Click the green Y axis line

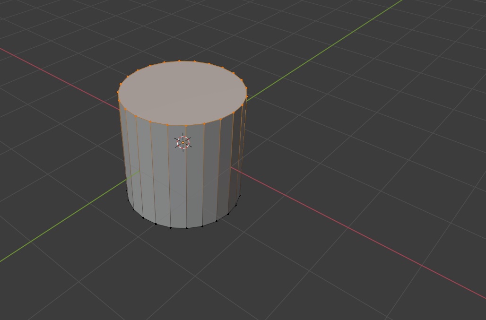tap(332, 46)
